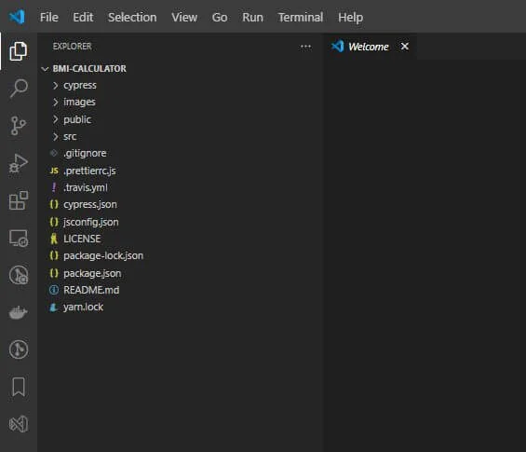This screenshot has width=526, height=452.
Task: Open the Source Control view
Action: coord(18,126)
